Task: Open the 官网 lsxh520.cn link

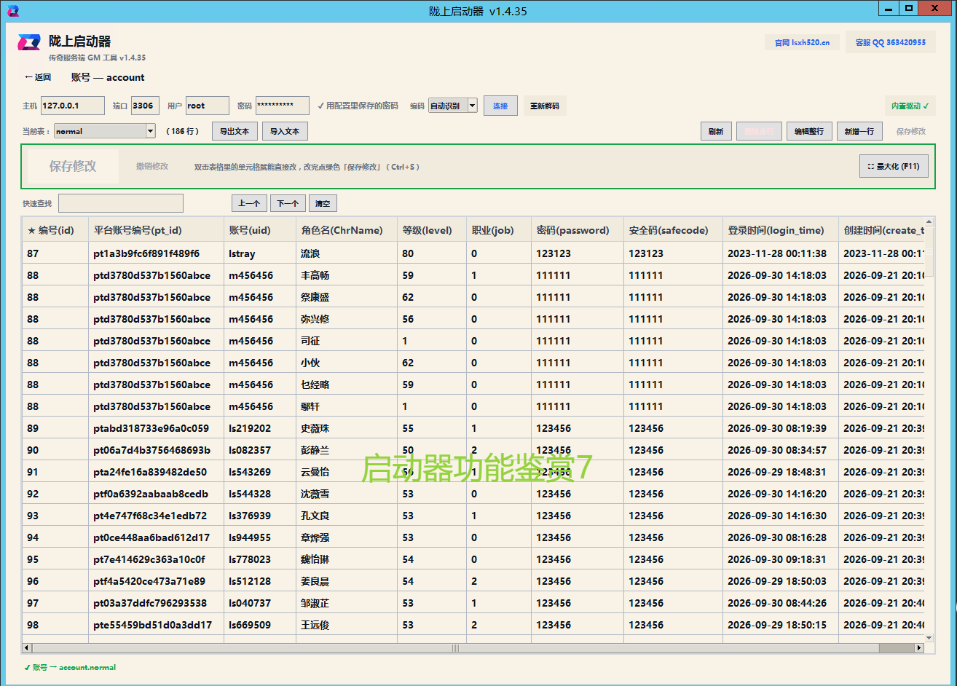Action: pos(802,42)
